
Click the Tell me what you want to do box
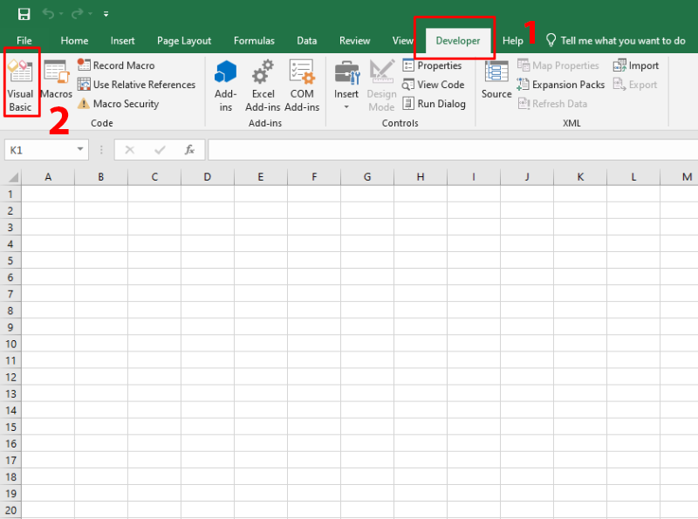click(616, 40)
